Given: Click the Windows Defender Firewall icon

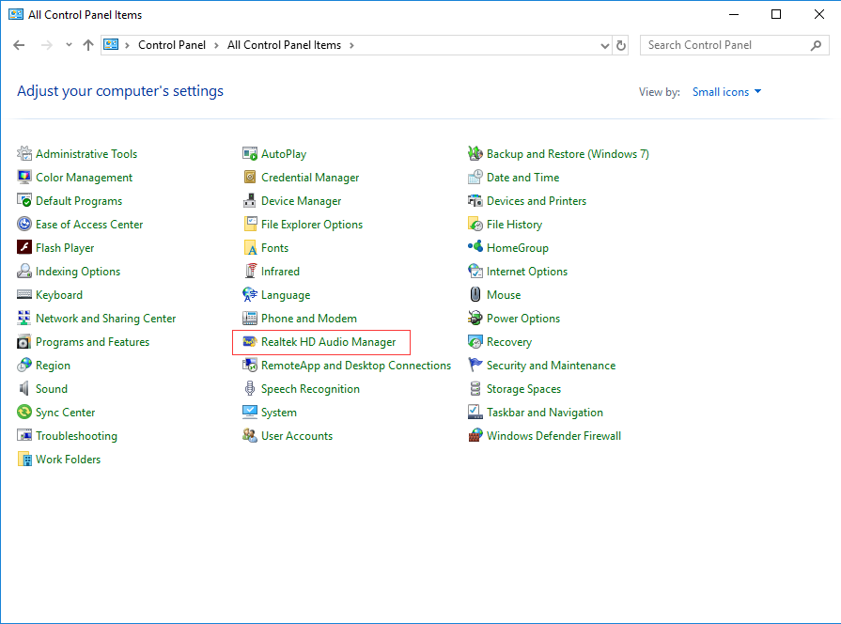Looking at the screenshot, I should (475, 435).
